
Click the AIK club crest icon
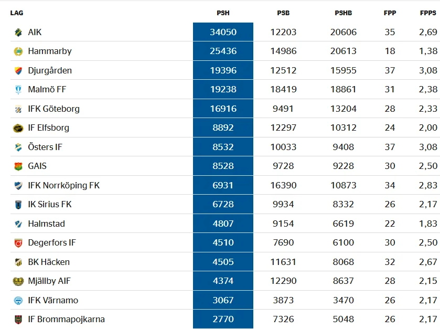tap(18, 33)
